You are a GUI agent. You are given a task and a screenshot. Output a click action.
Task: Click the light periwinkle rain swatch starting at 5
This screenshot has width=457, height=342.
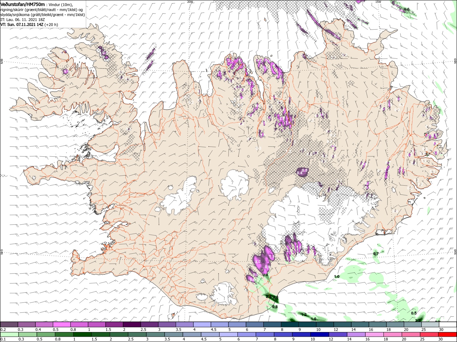pos(228,335)
